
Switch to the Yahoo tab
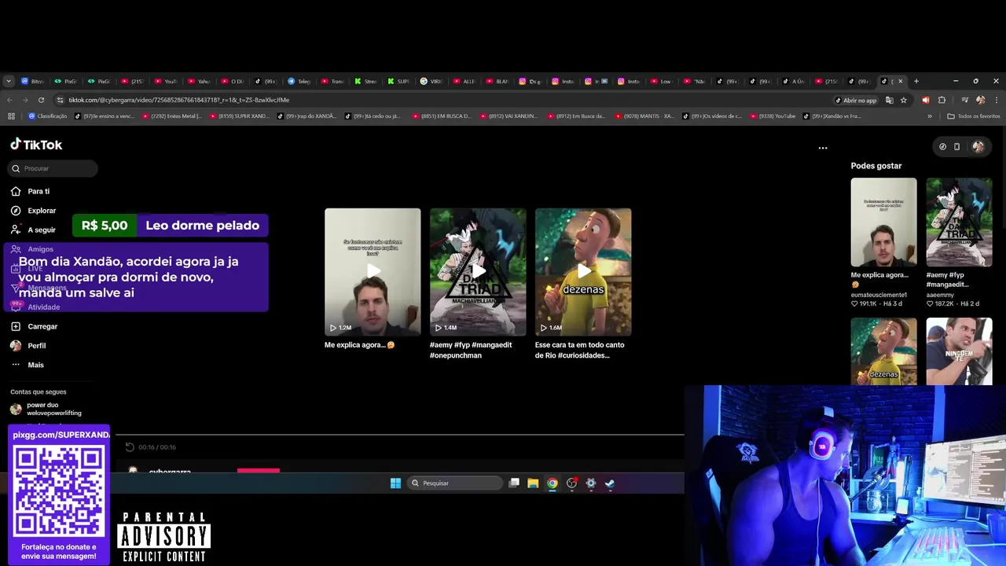(199, 81)
